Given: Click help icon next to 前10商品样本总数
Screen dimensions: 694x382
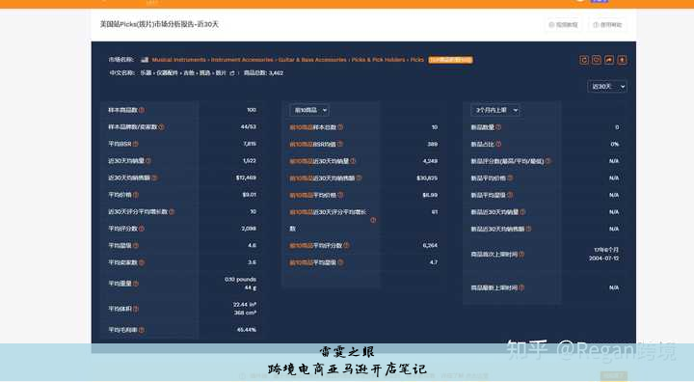Looking at the screenshot, I should (340, 127).
